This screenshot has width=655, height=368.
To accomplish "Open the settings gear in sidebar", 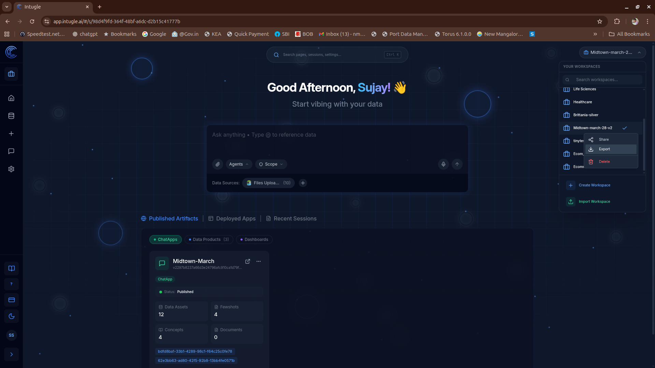I will click(11, 169).
